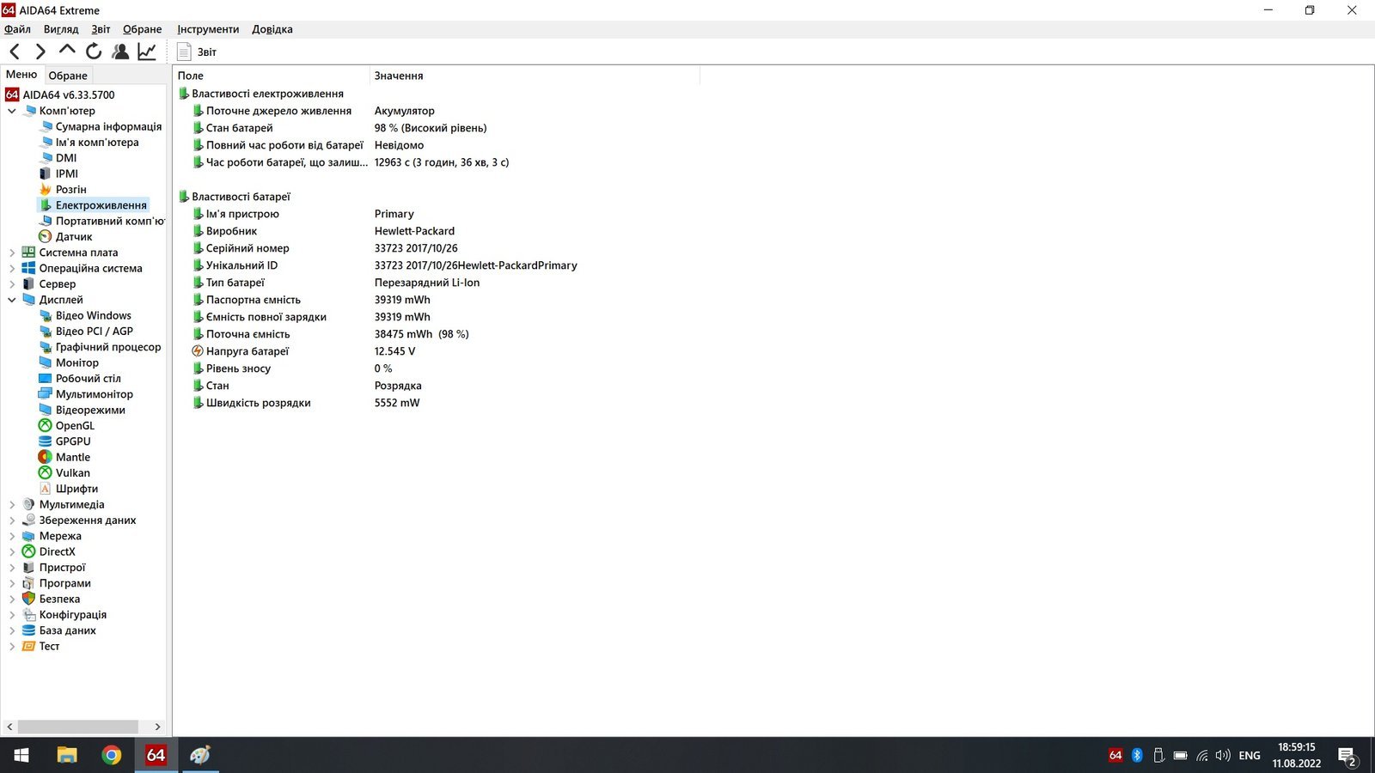
Task: Click the flame icon next to Розгін
Action: point(46,190)
